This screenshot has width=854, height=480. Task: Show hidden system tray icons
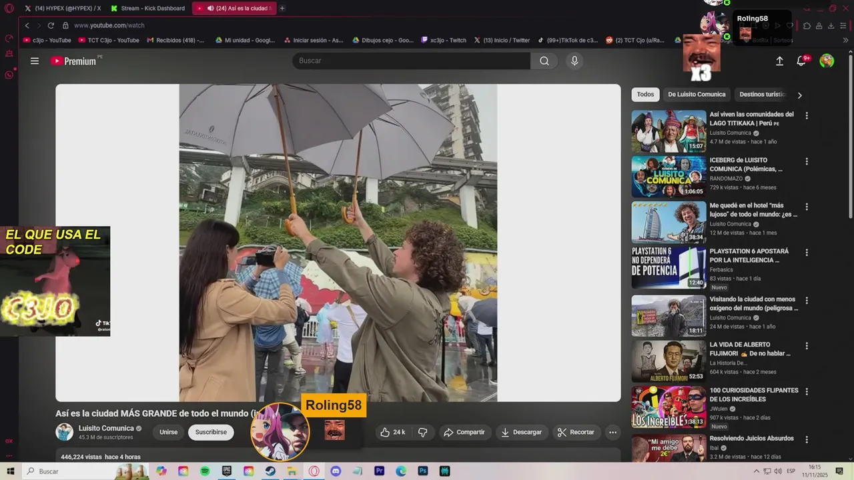click(756, 471)
